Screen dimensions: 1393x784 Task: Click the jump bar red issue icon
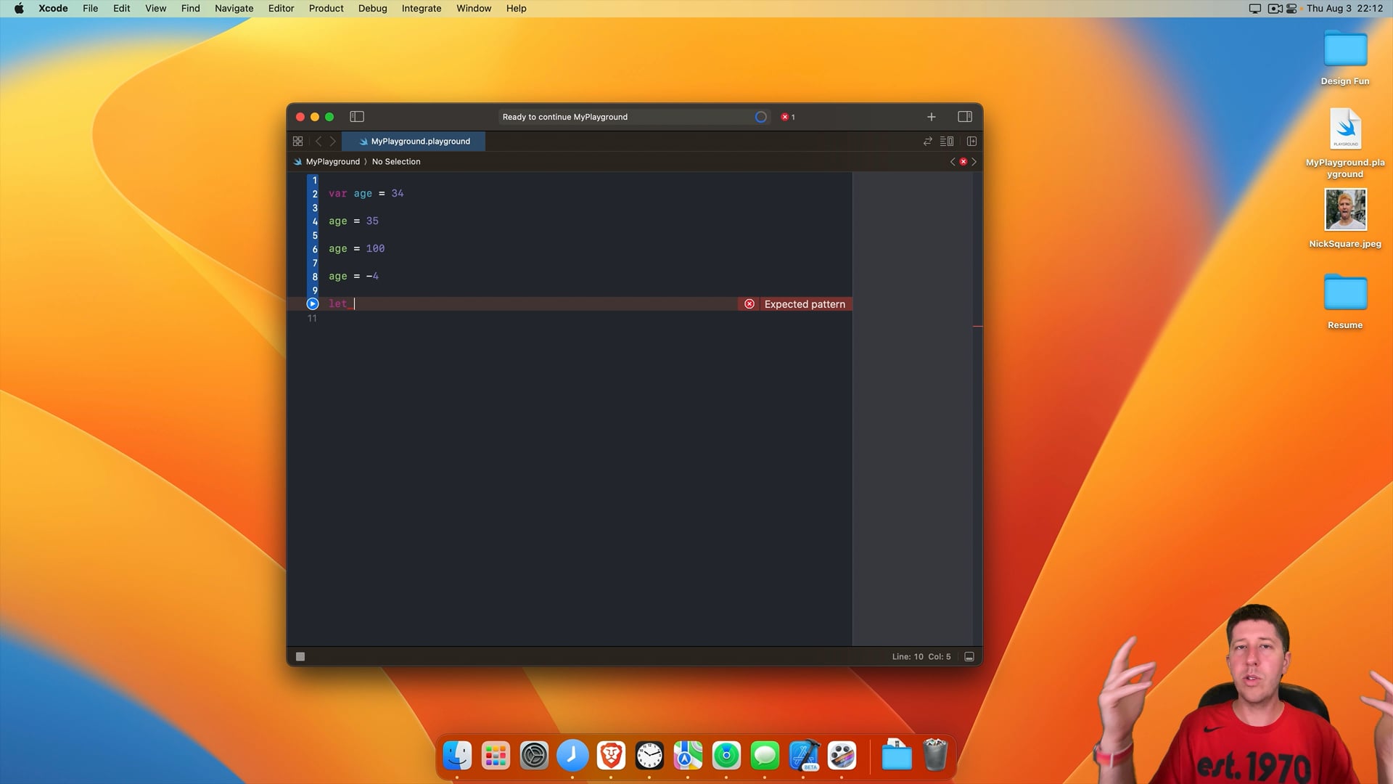[963, 162]
